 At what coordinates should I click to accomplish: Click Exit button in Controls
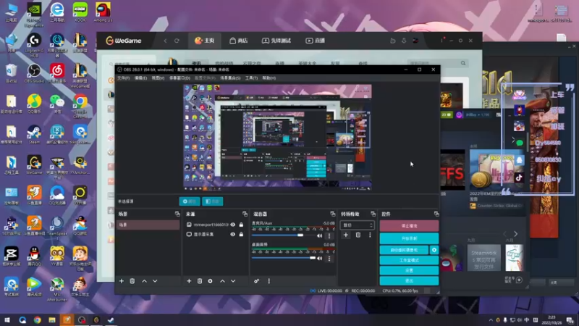click(409, 281)
